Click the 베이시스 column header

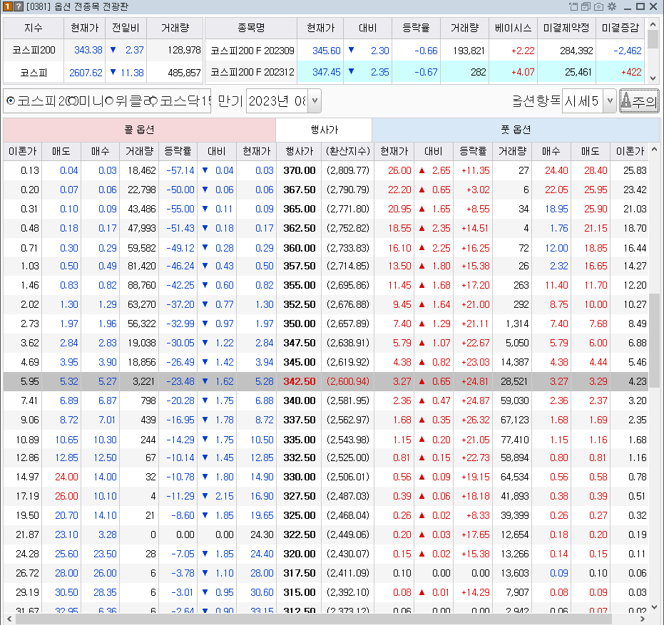pyautogui.click(x=513, y=28)
